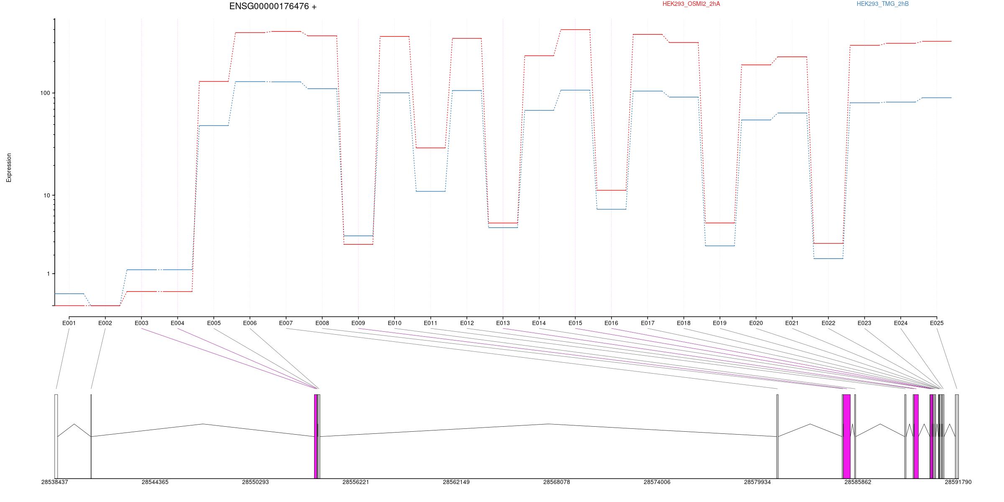The height and width of the screenshot is (502, 1004).
Task: Select exon label E013
Action: coord(503,323)
